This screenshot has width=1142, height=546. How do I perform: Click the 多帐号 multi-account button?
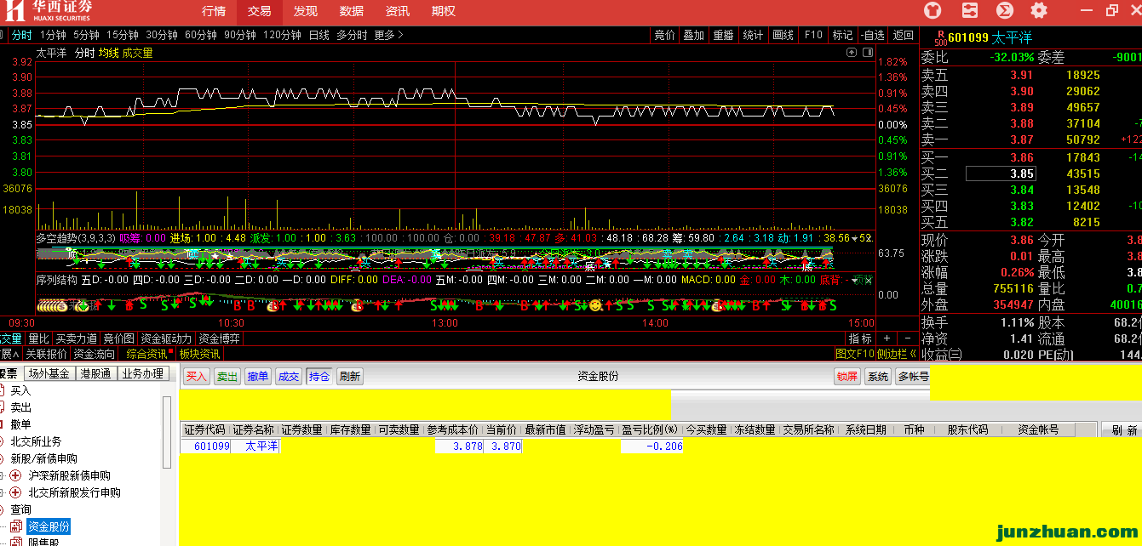(x=912, y=376)
